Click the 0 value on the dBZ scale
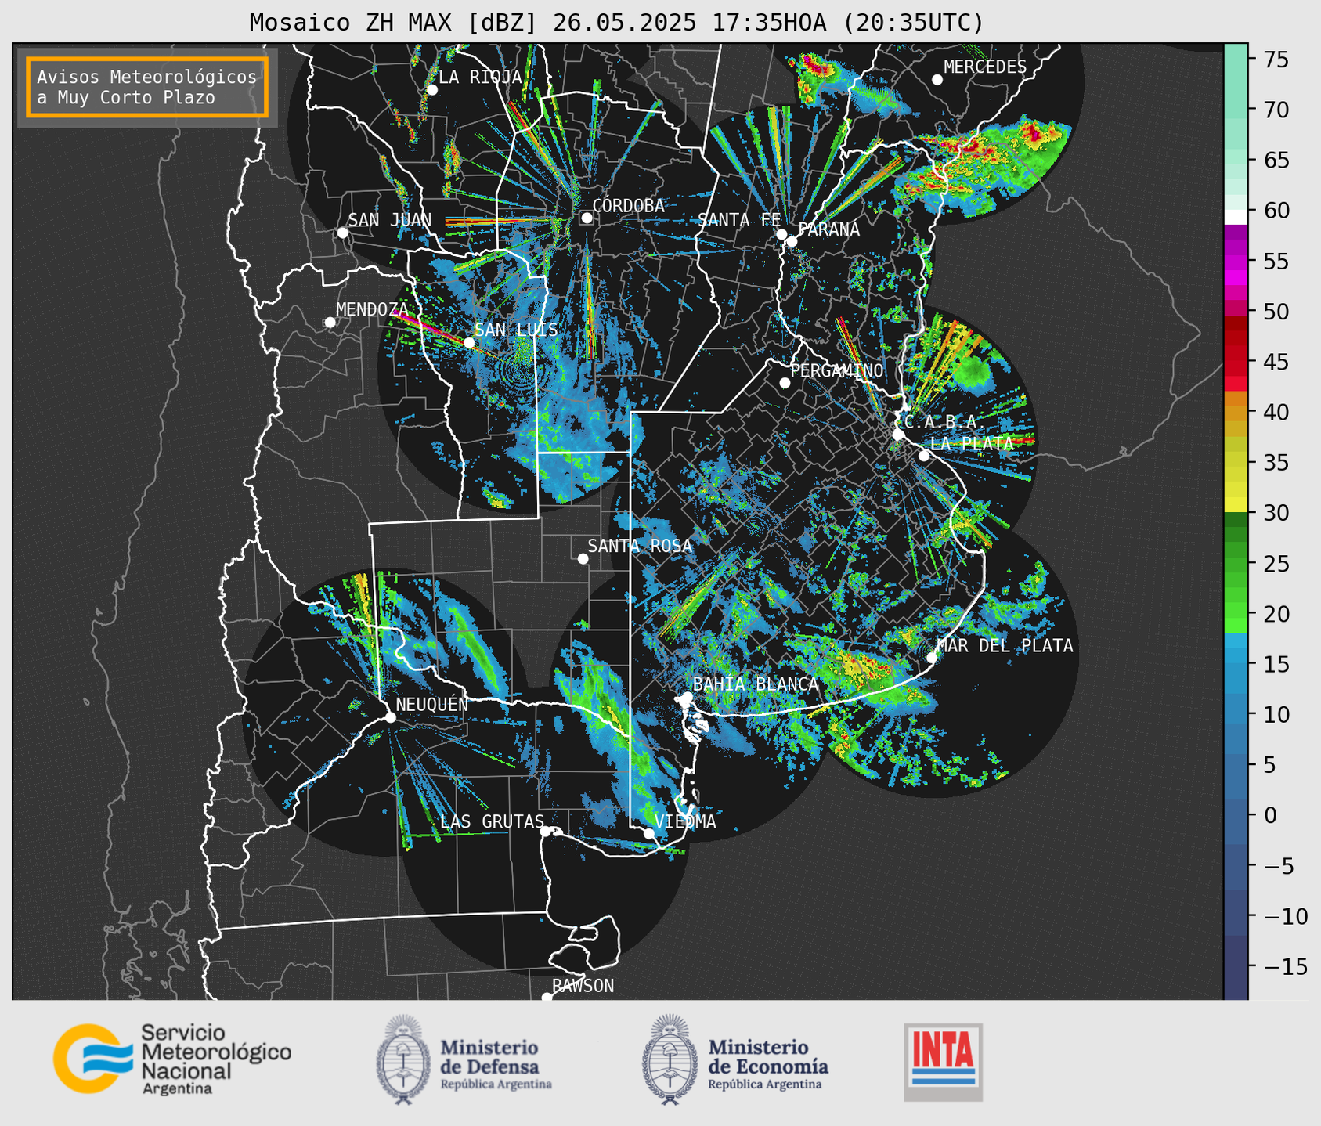Screen dimensions: 1321x1126 pyautogui.click(x=1270, y=815)
